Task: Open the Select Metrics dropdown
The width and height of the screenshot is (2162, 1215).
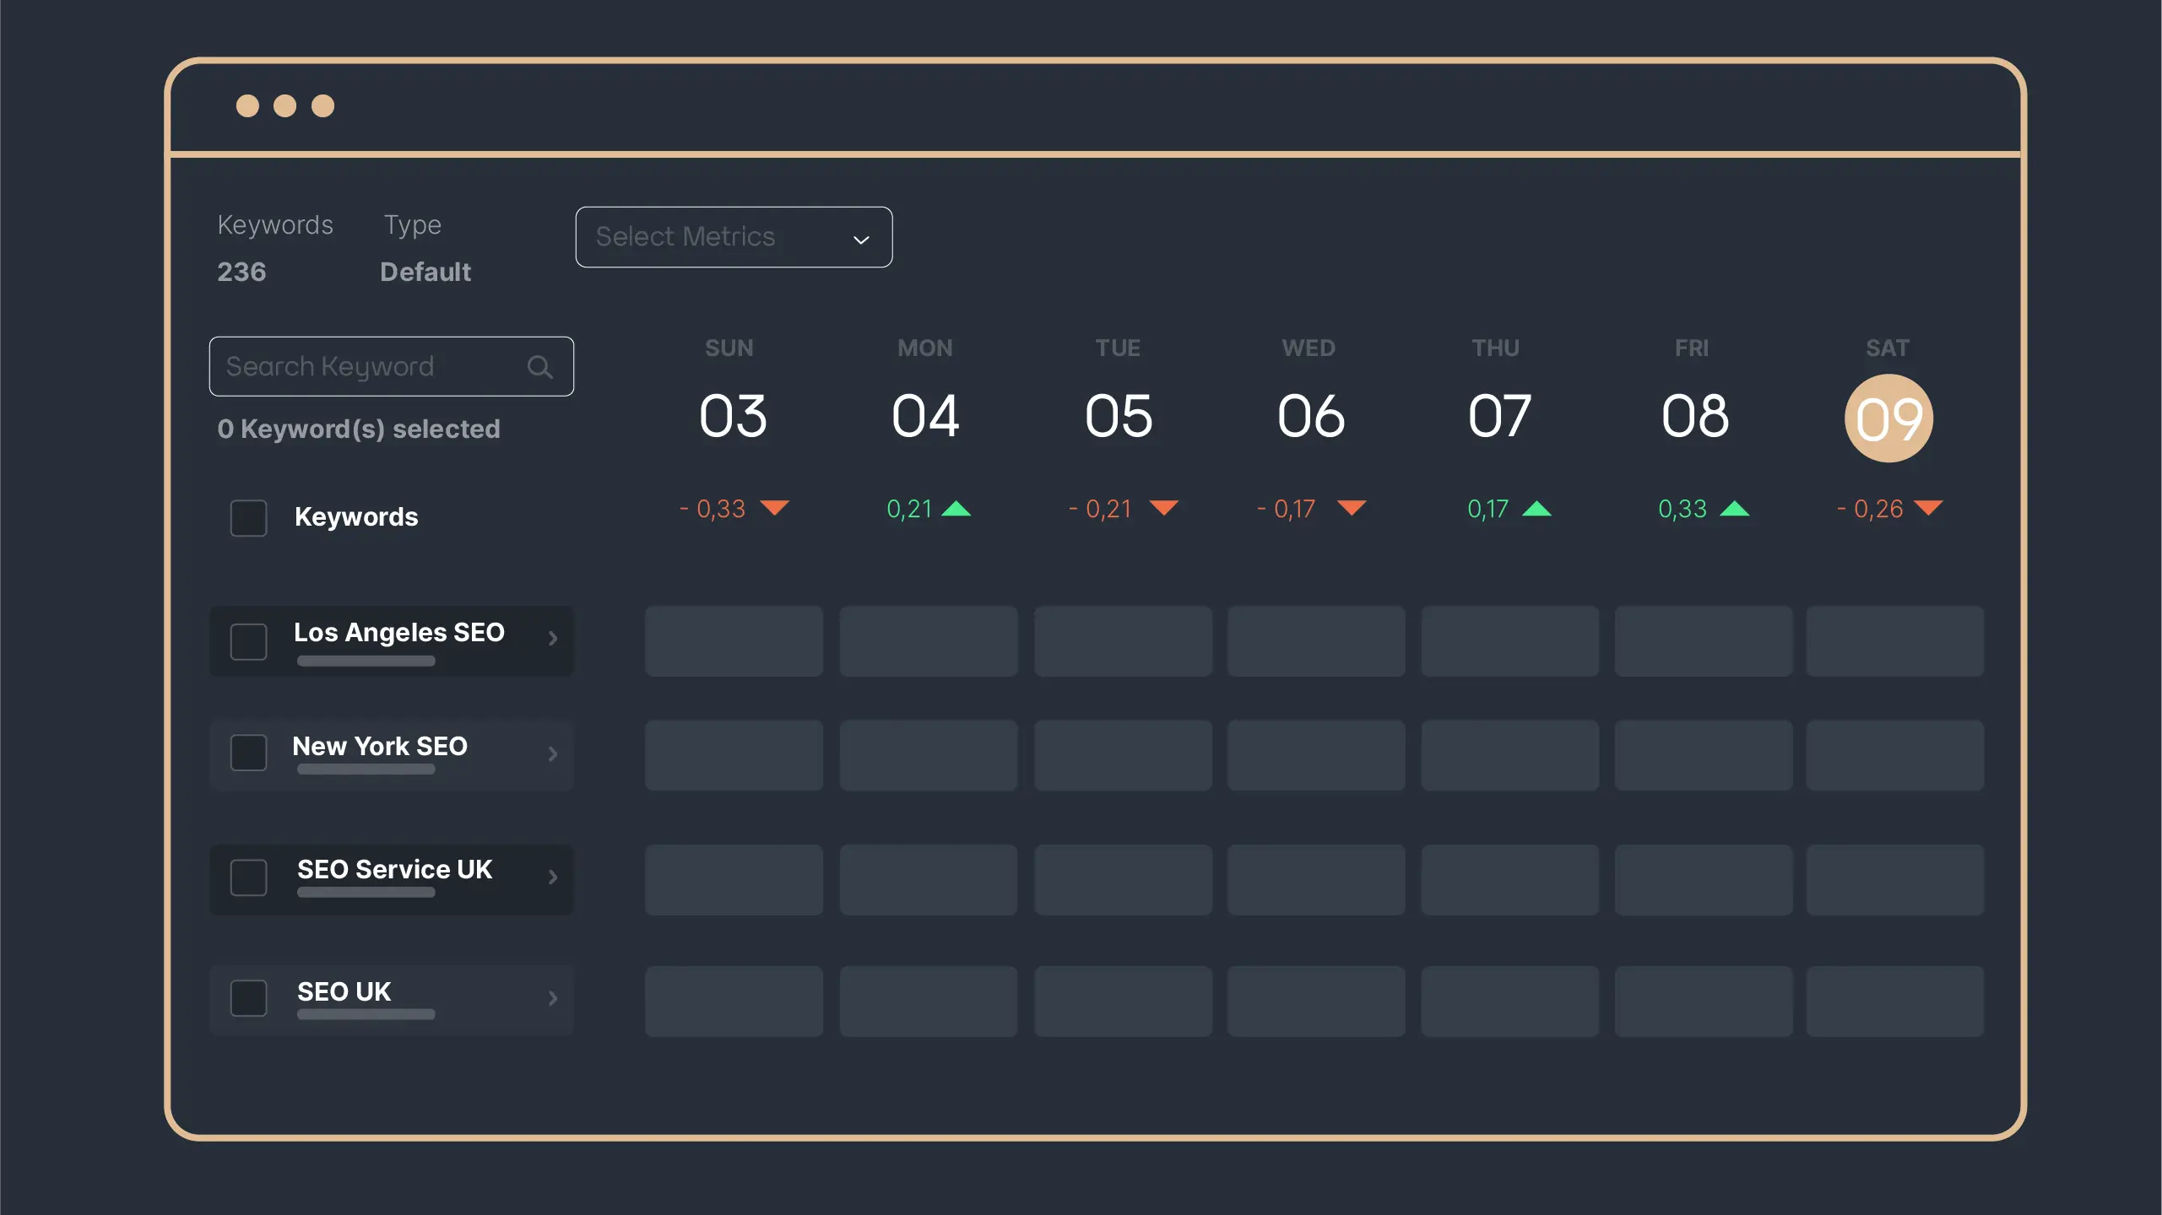Action: pyautogui.click(x=734, y=237)
